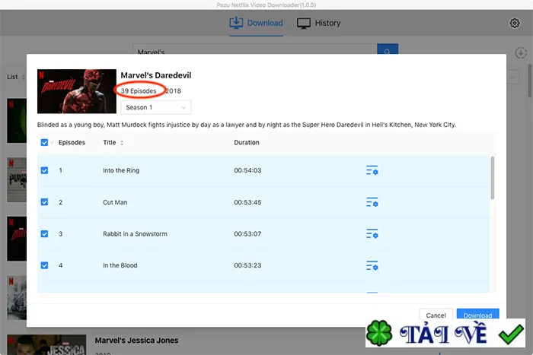Click the Title column sort arrows
Viewport: 533px width, 355px height.
tap(122, 143)
